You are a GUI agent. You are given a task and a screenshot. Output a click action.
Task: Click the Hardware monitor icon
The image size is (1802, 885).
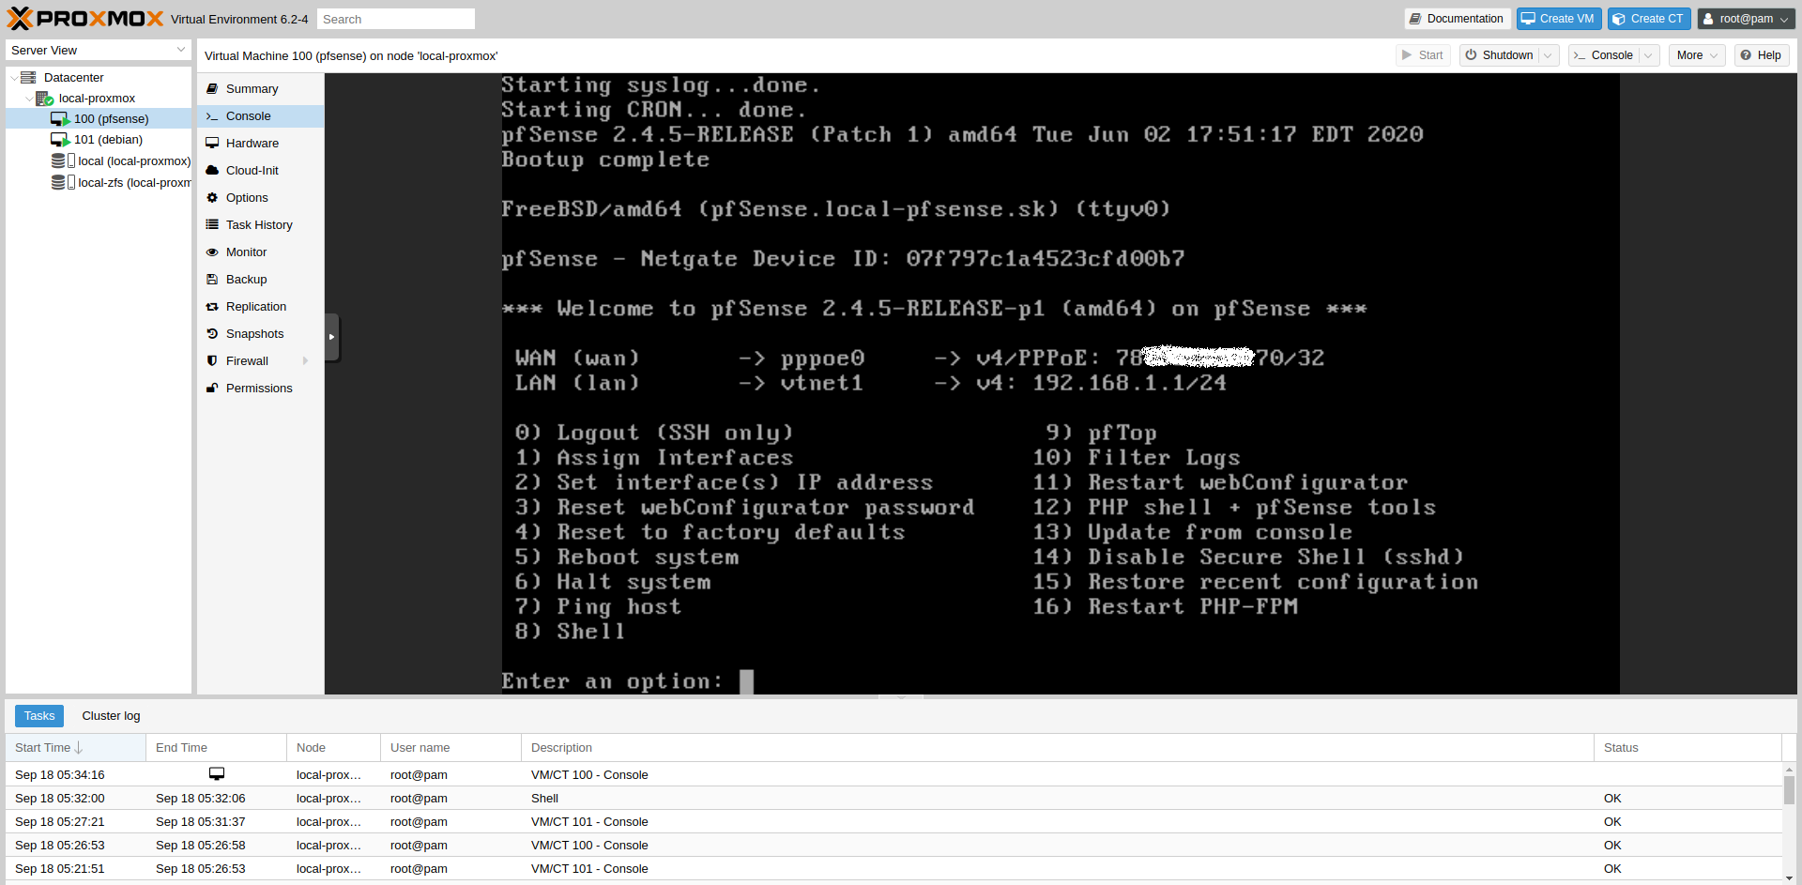click(x=212, y=144)
